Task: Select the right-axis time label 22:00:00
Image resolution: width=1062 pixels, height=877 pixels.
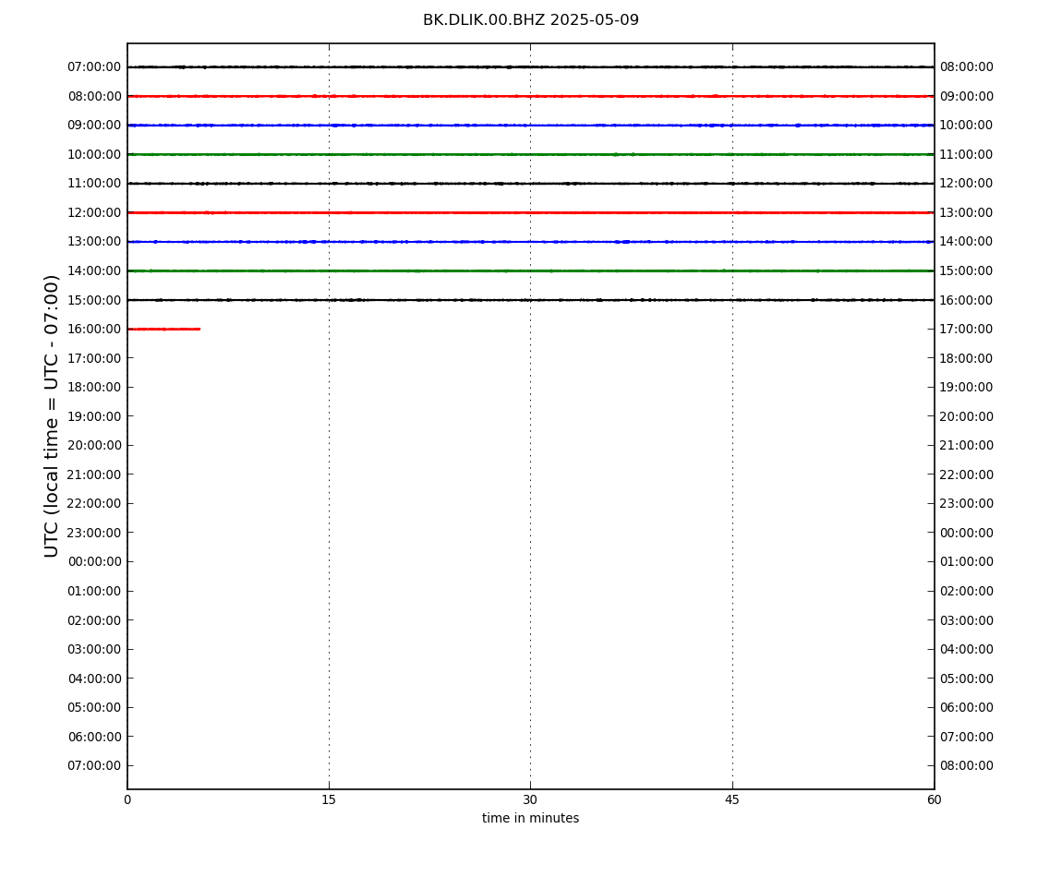Action: [x=967, y=475]
